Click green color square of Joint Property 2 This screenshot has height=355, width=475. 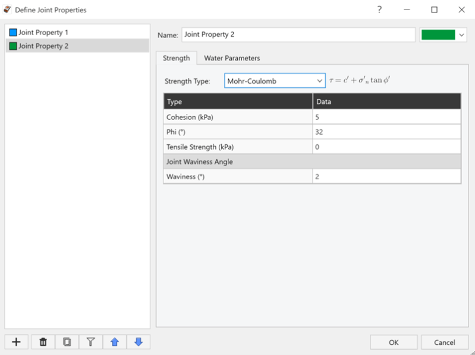13,46
